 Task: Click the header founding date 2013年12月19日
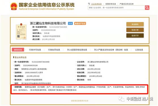(48, 39)
